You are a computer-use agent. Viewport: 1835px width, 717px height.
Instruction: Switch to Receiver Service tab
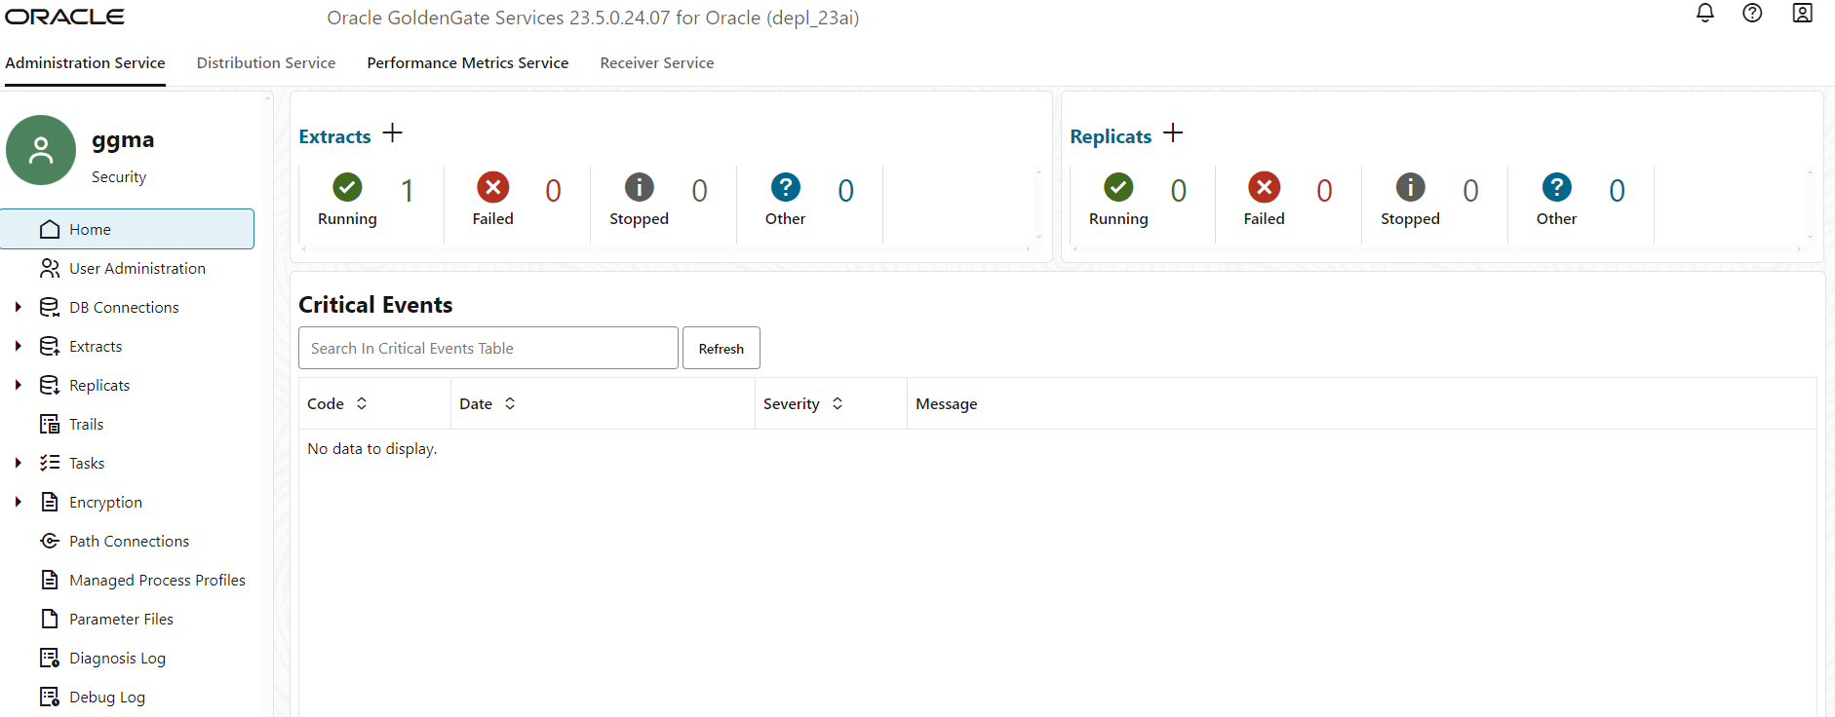(x=657, y=62)
